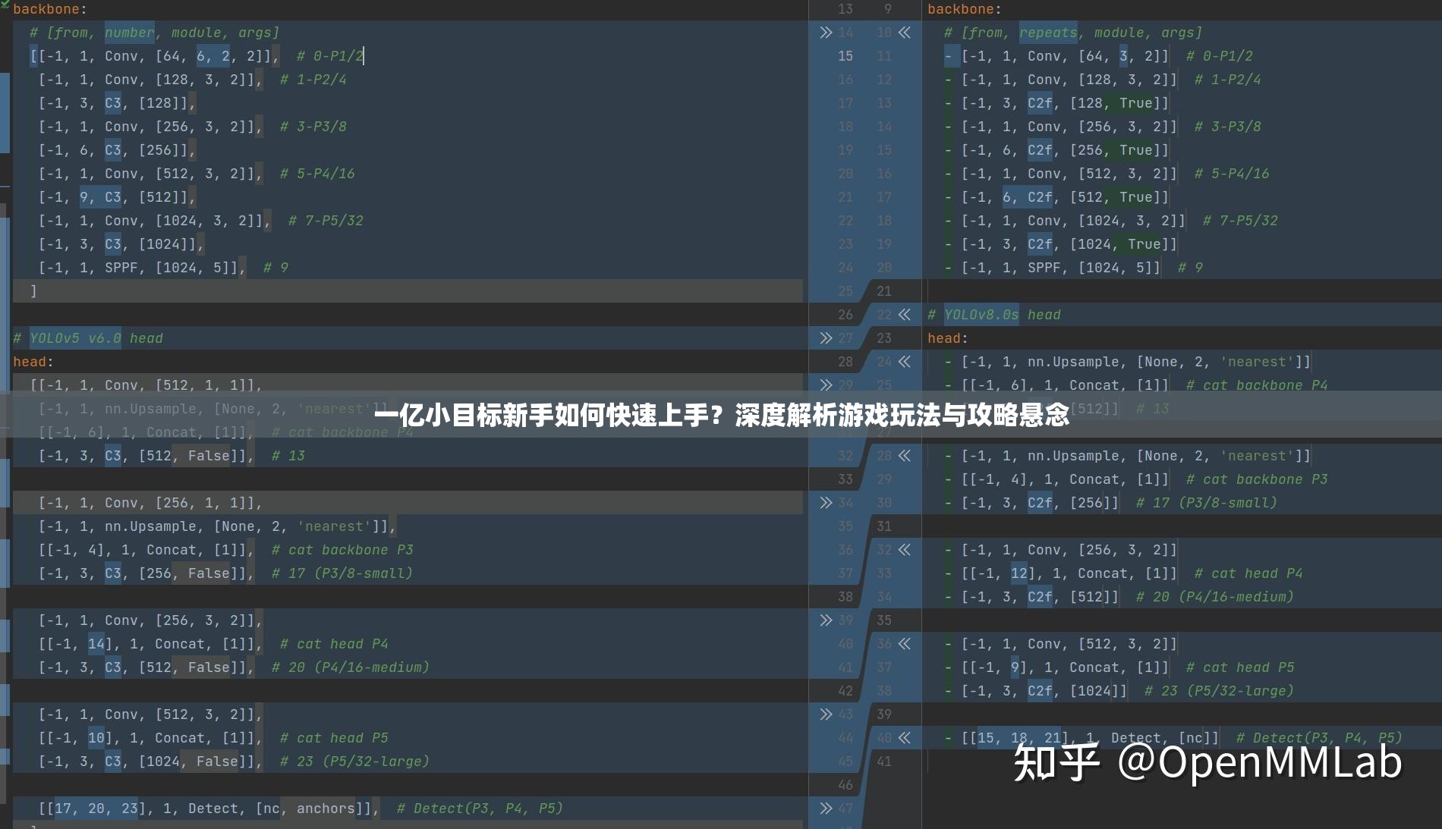The image size is (1442, 829).
Task: Click 'backbone:' in the right pane
Action: 964,9
